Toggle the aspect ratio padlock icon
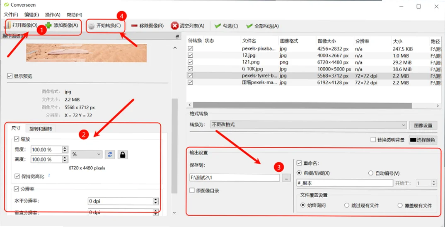 point(123,155)
